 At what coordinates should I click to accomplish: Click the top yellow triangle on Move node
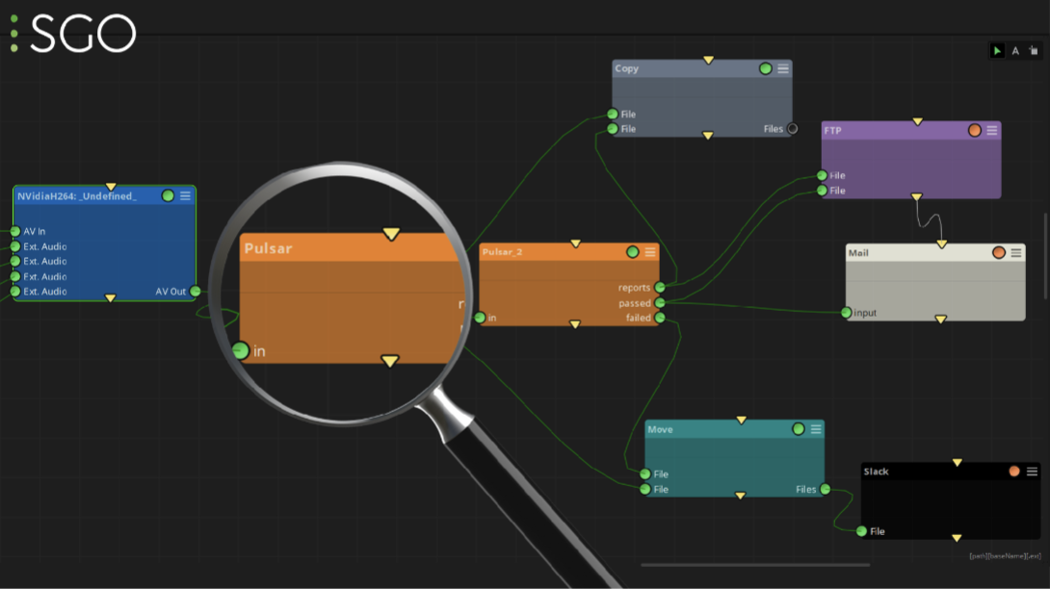[742, 421]
